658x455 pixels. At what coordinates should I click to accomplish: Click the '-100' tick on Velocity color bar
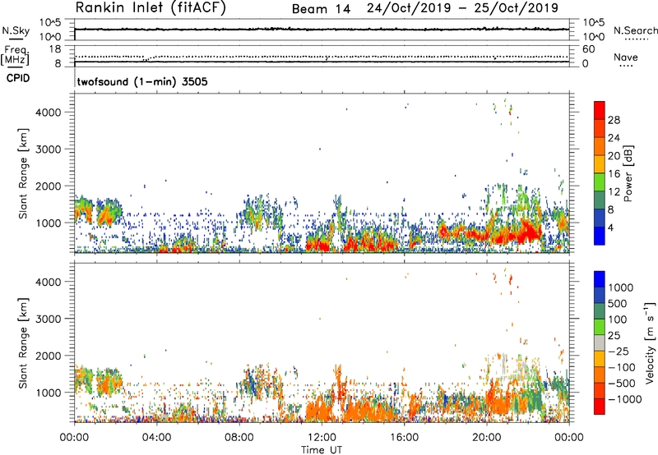[x=622, y=367]
